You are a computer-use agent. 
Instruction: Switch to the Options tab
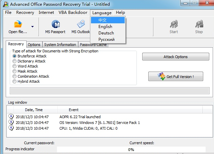coord(34,45)
